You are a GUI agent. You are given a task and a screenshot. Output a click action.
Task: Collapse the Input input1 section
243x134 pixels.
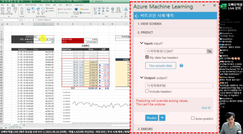(142, 43)
